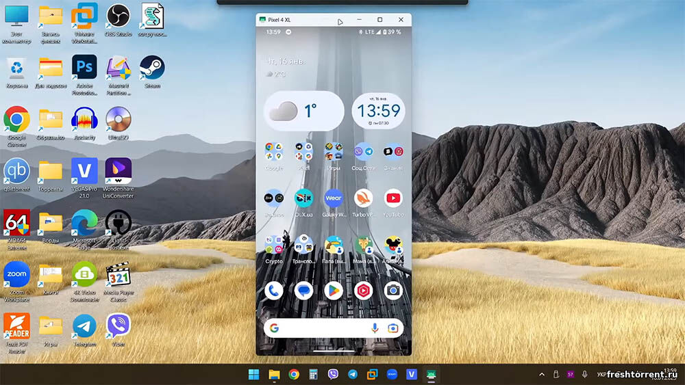The image size is (685, 385).
Task: Open the Messages app on phone
Action: pyautogui.click(x=303, y=291)
